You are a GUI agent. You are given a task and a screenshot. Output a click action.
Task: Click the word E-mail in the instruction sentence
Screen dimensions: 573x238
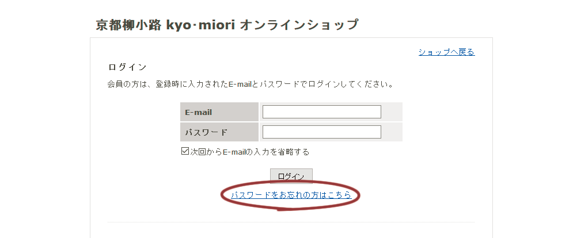(240, 85)
